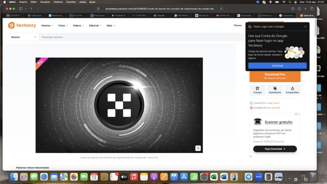327x184 pixels.
Task: Click the 'O que é isso?' link
Action: (x=273, y=103)
